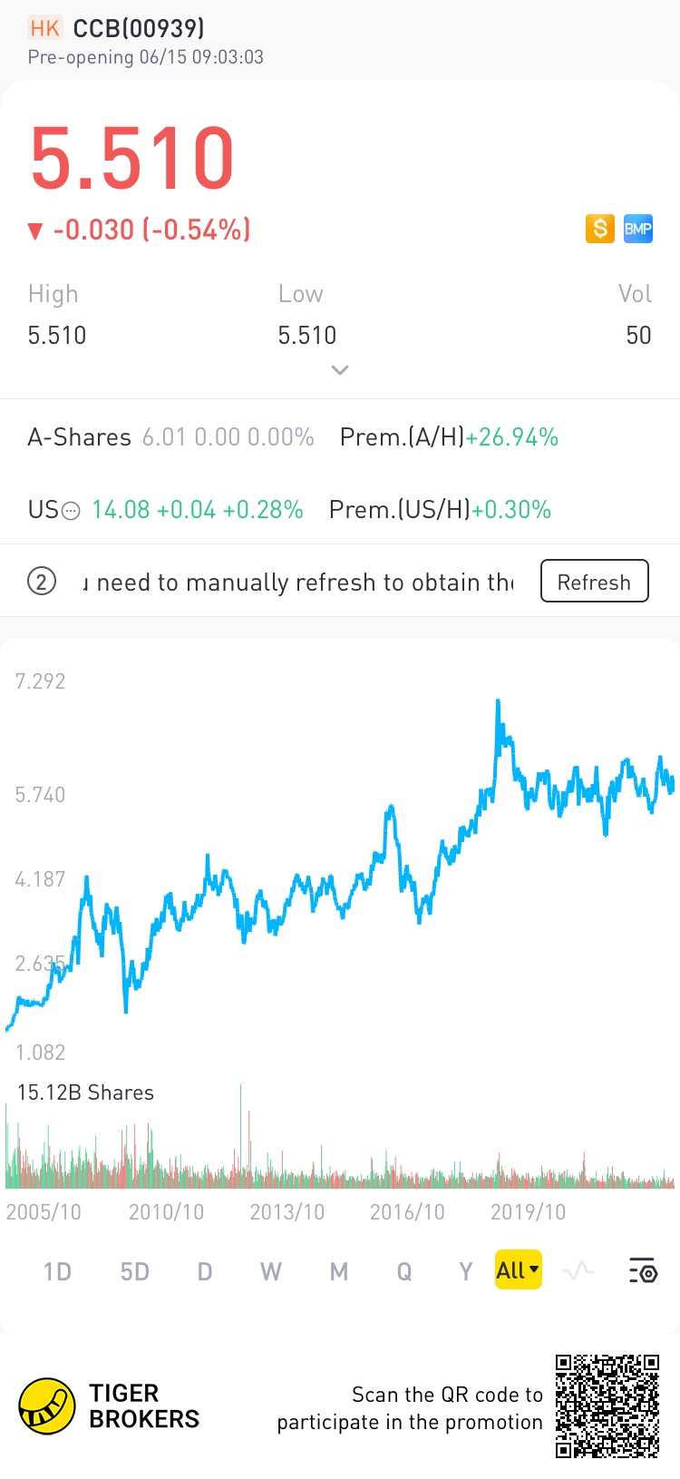The image size is (680, 1479).
Task: Select the weekly W chart tab
Action: pyautogui.click(x=270, y=1271)
